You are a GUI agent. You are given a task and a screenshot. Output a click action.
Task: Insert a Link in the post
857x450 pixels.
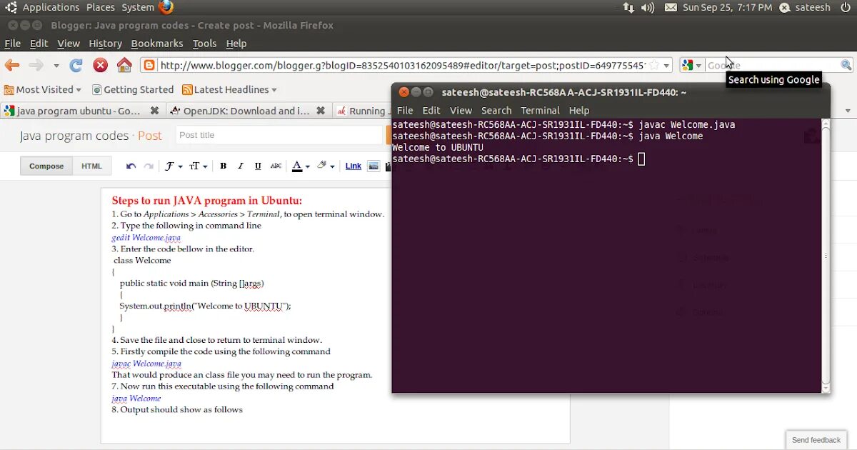coord(354,166)
